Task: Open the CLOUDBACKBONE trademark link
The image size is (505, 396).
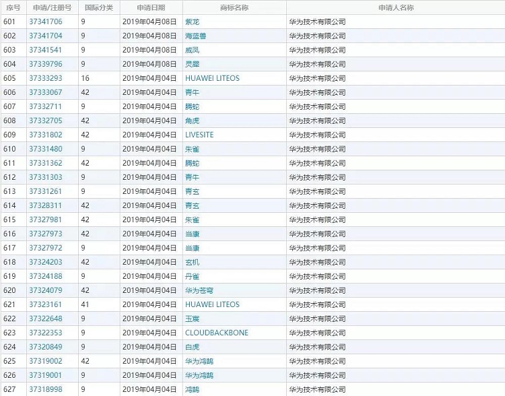Action: tap(216, 333)
